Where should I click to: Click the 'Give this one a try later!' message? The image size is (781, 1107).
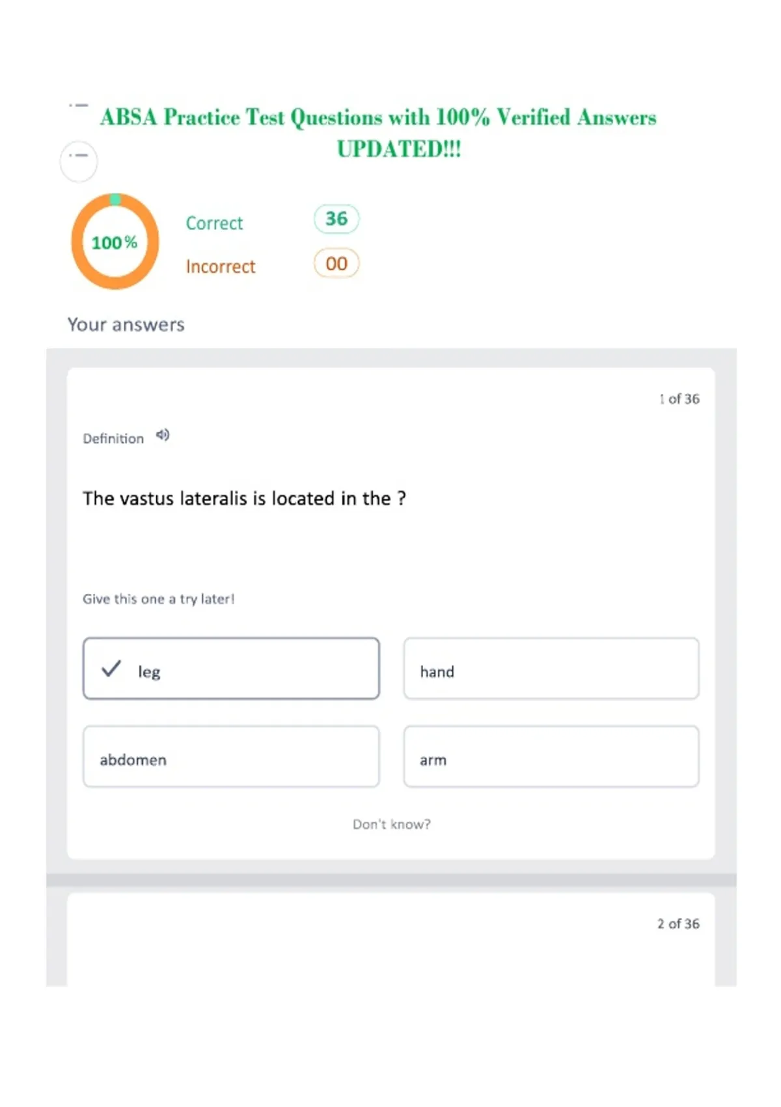pos(158,599)
